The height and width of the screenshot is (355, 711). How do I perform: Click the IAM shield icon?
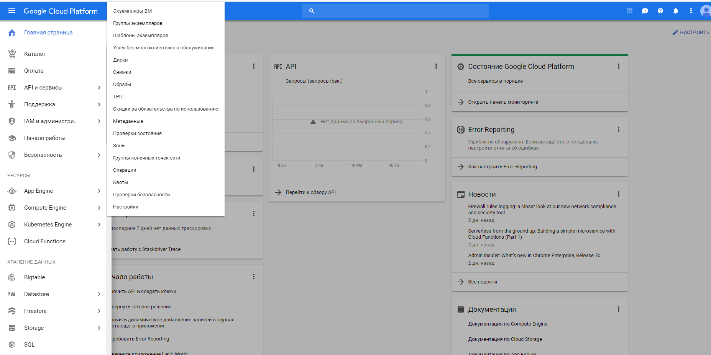12,121
